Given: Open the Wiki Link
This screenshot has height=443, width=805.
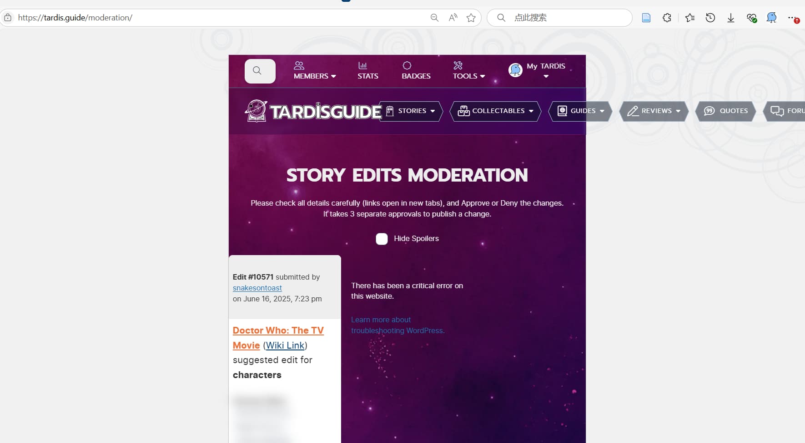Looking at the screenshot, I should pyautogui.click(x=285, y=345).
